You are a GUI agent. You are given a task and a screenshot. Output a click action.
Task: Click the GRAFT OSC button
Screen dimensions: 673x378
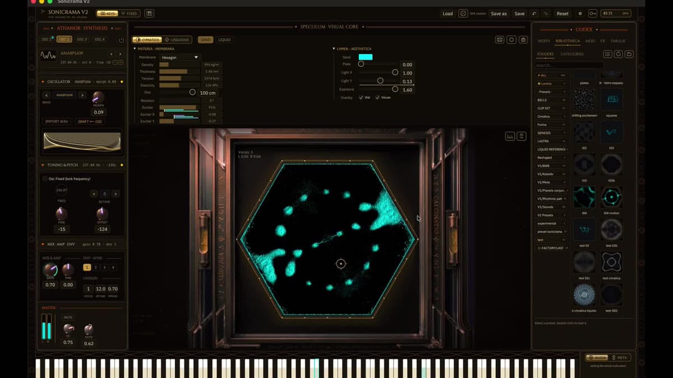point(90,122)
